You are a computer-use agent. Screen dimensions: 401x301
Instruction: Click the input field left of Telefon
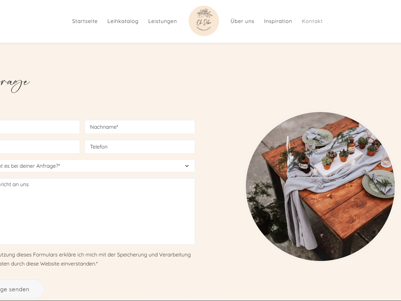(40, 146)
